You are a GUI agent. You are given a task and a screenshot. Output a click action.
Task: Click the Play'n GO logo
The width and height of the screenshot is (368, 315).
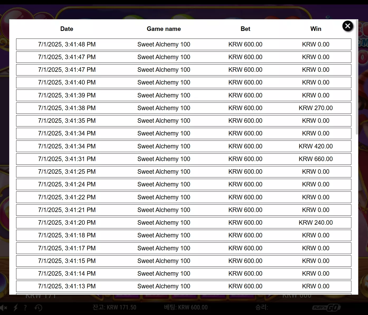coord(326,308)
